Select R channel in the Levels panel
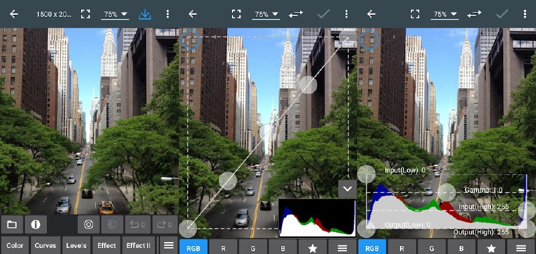The height and width of the screenshot is (254, 536). pos(401,249)
